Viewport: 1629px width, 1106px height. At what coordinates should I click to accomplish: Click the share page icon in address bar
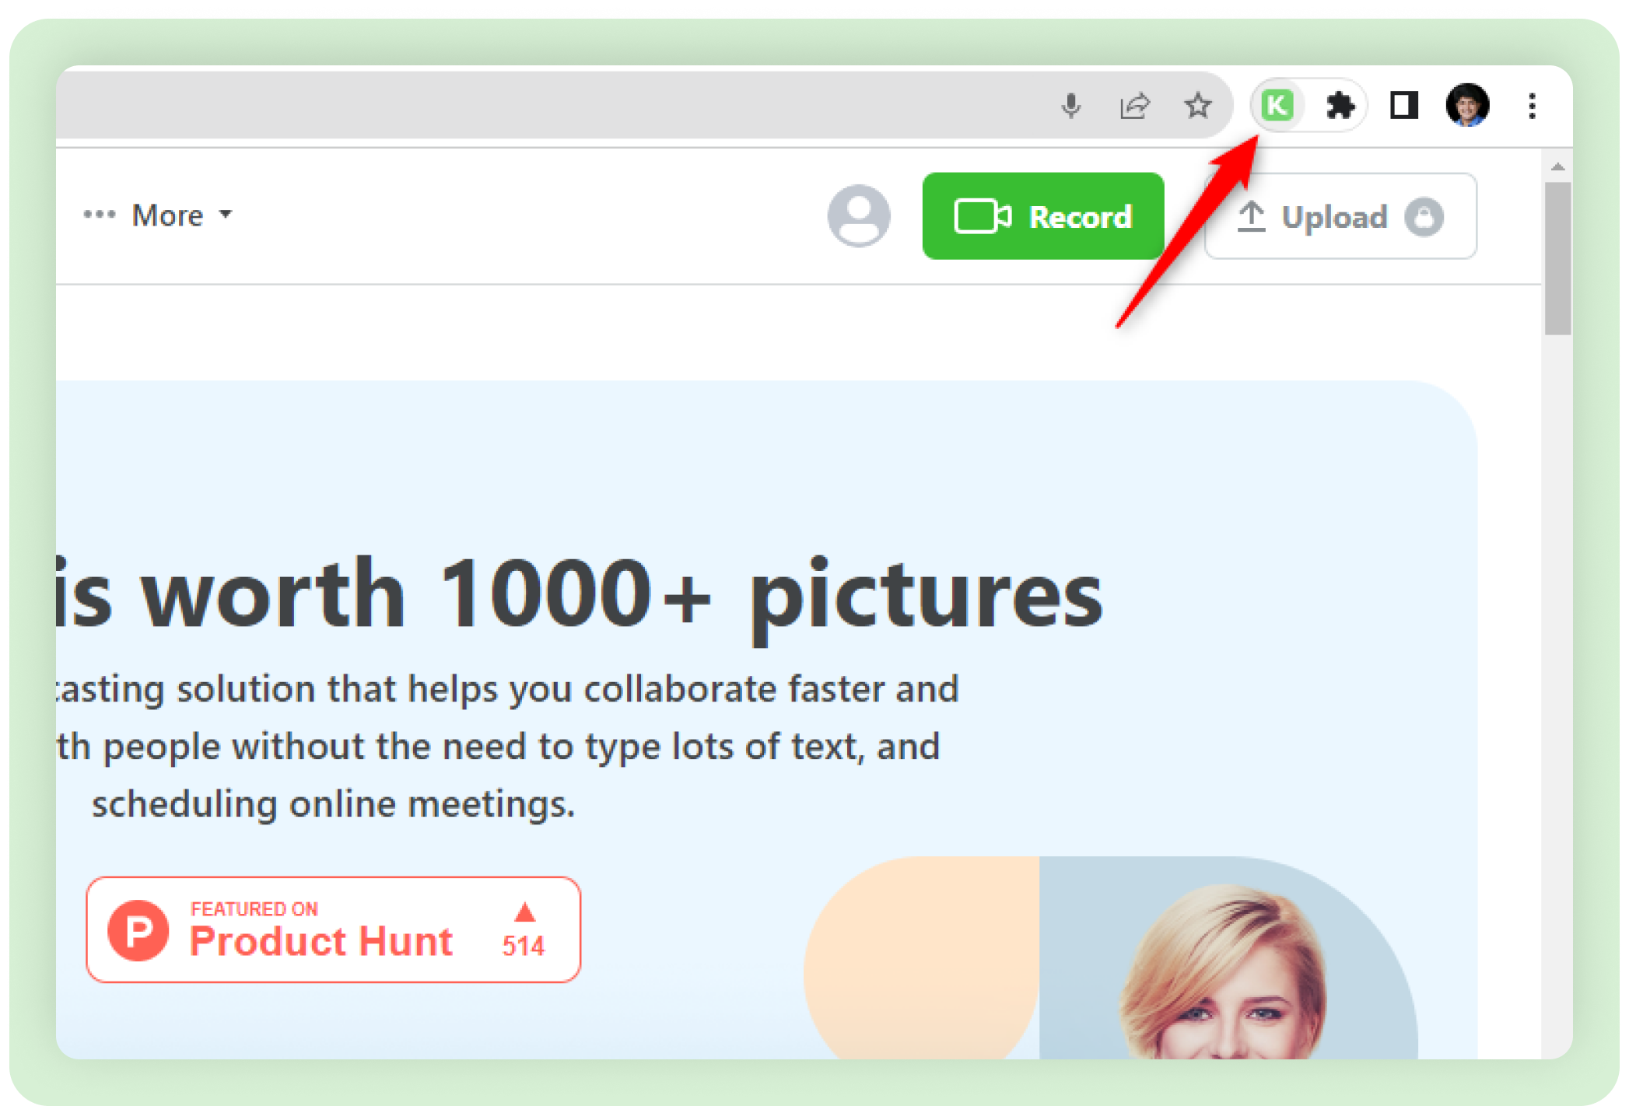point(1134,105)
